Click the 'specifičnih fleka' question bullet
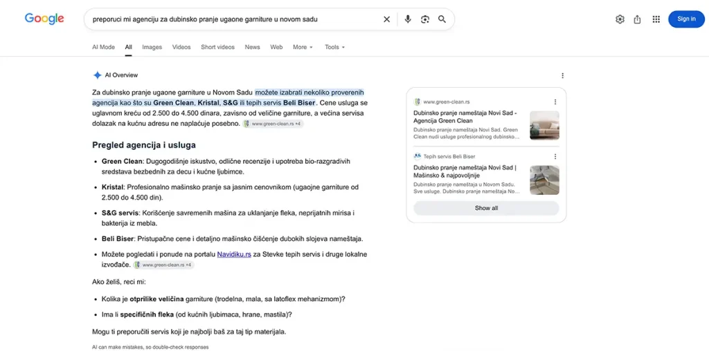Screen dimensions: 709x351 click(197, 314)
